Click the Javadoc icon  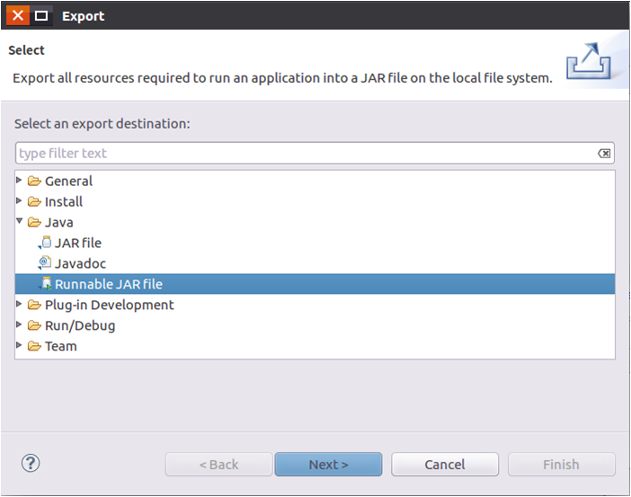(x=45, y=263)
